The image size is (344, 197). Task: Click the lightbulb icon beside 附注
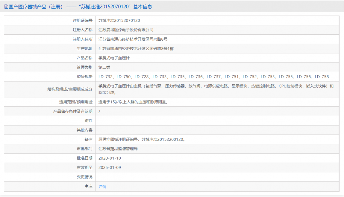click(86, 186)
